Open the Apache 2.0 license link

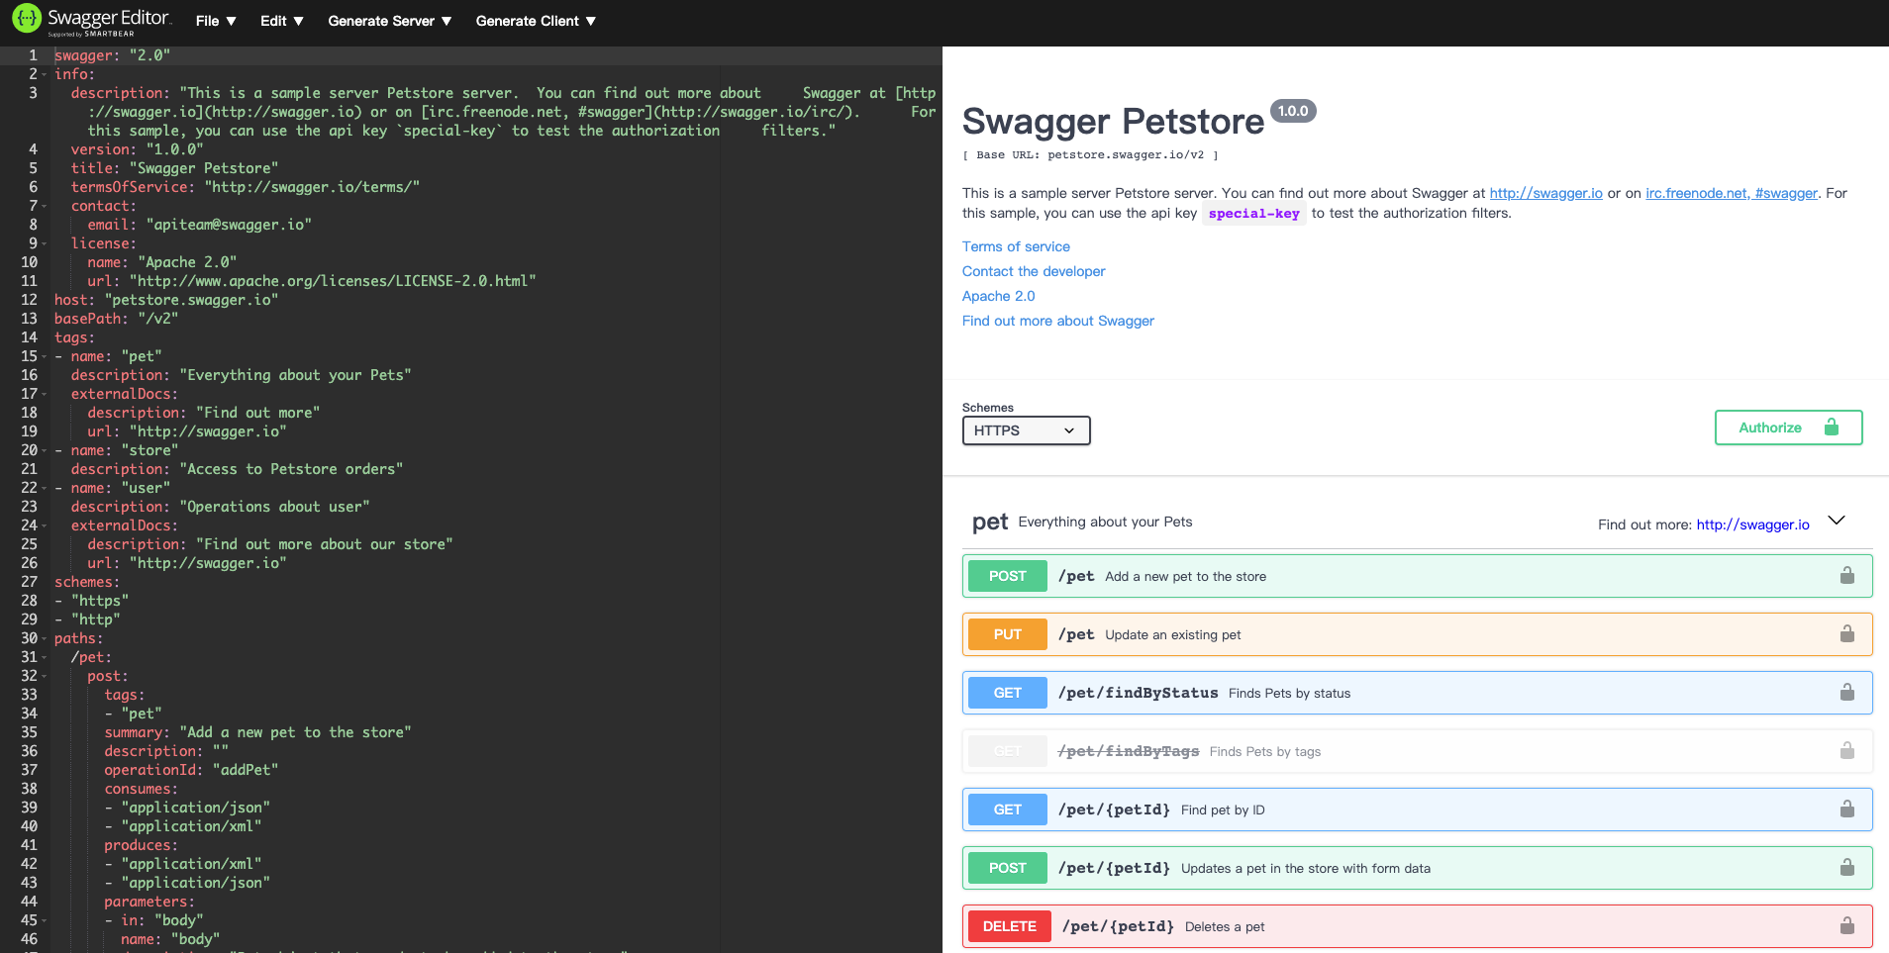[x=998, y=296]
